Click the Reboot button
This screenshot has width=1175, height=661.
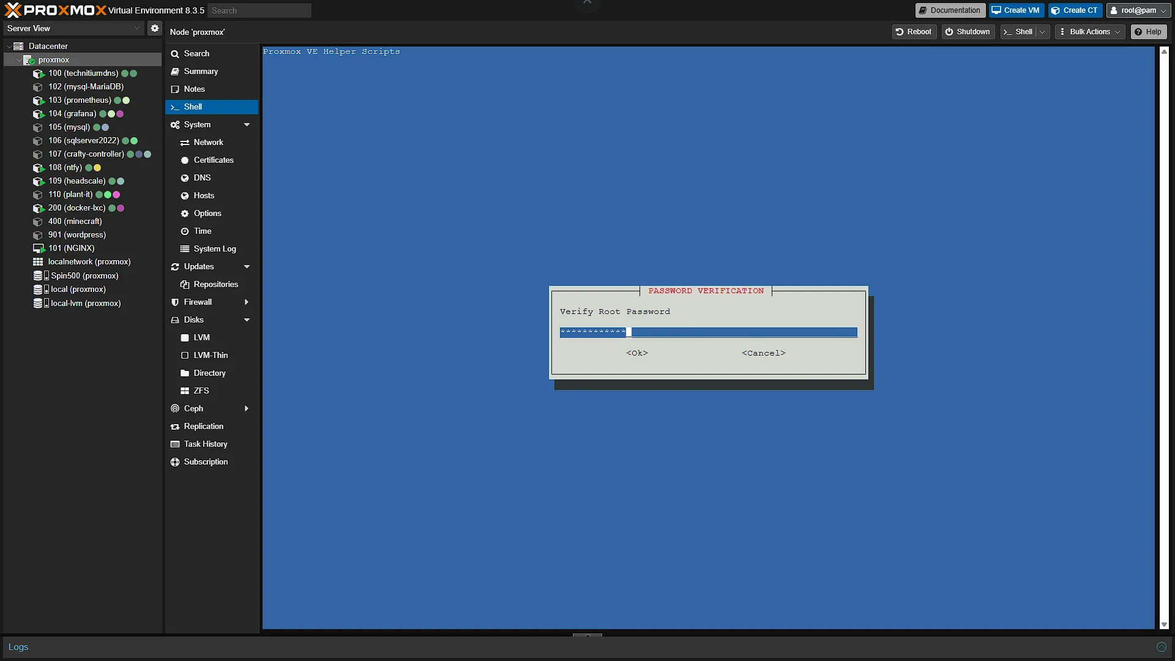914,32
